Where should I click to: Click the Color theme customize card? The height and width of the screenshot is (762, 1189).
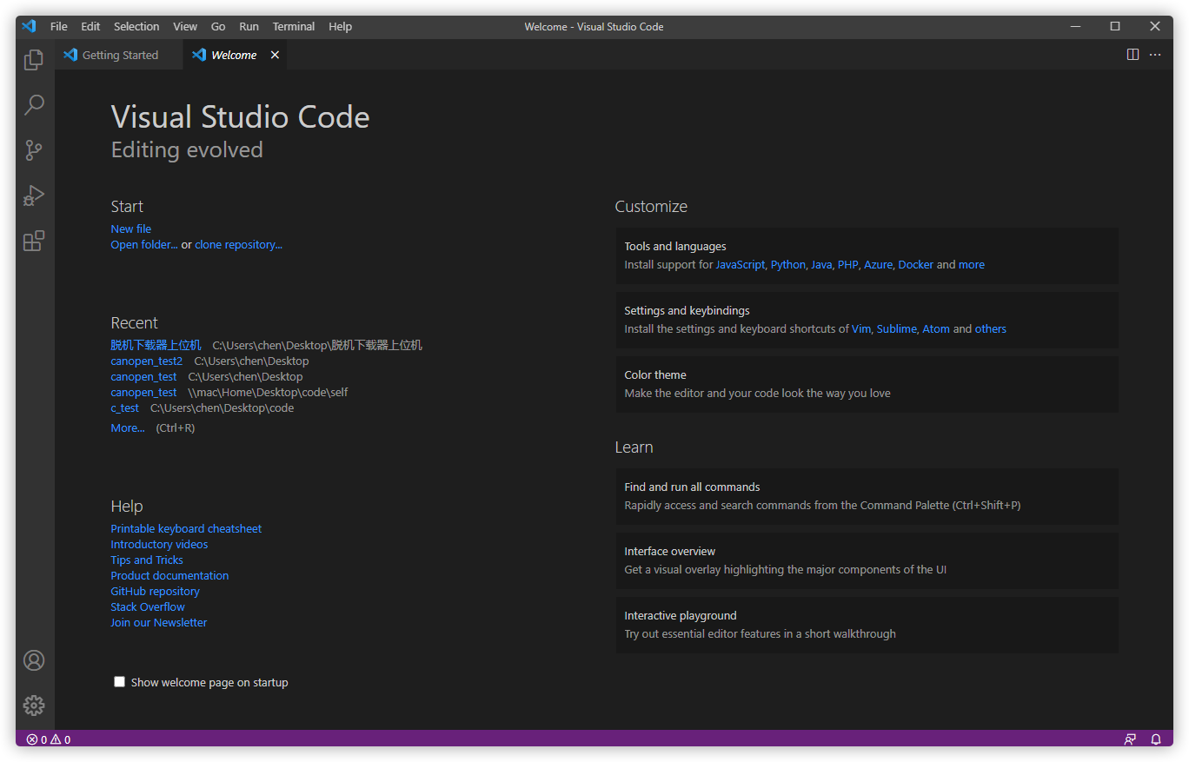pyautogui.click(x=867, y=384)
